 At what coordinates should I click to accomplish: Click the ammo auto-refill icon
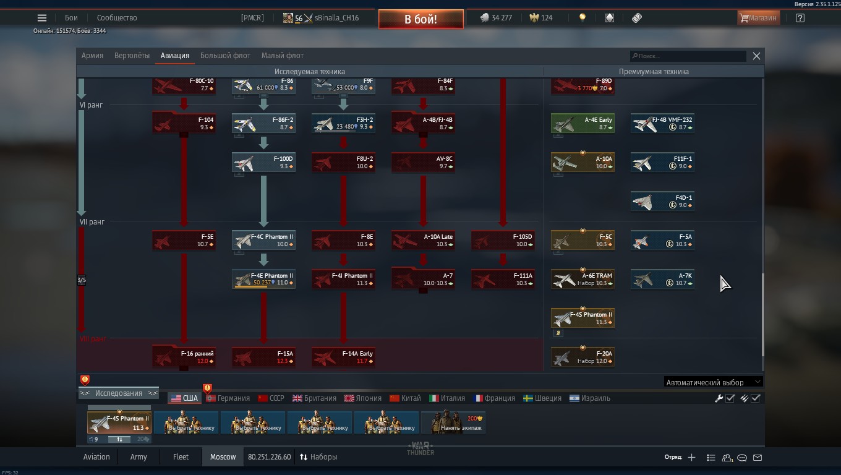(745, 398)
